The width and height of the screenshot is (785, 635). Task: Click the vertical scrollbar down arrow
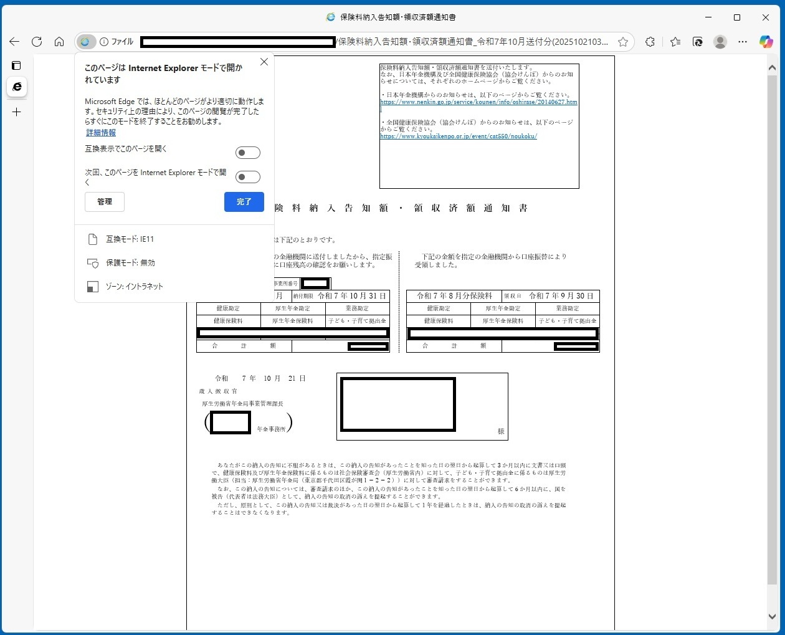pyautogui.click(x=773, y=617)
